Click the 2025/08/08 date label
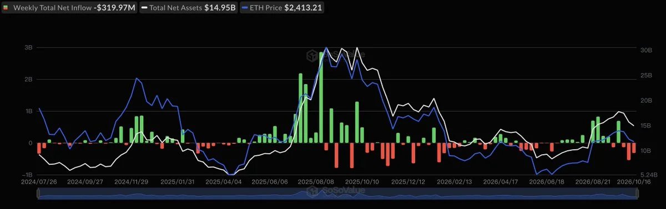 point(316,181)
